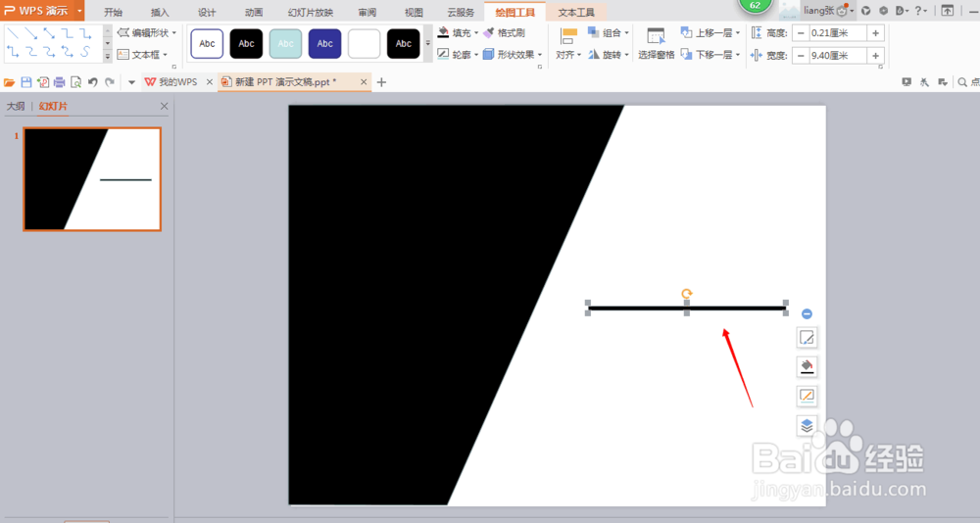Select the curved double-arrow connector shape
This screenshot has height=523, width=980.
pos(67,52)
